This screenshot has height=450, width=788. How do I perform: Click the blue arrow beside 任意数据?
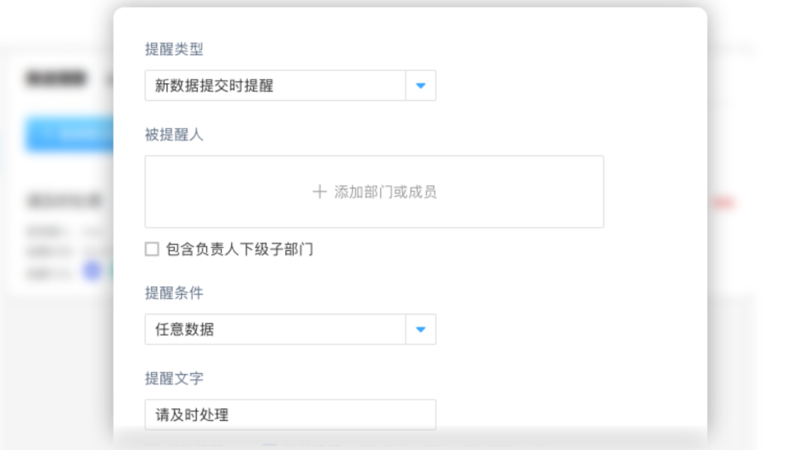421,329
